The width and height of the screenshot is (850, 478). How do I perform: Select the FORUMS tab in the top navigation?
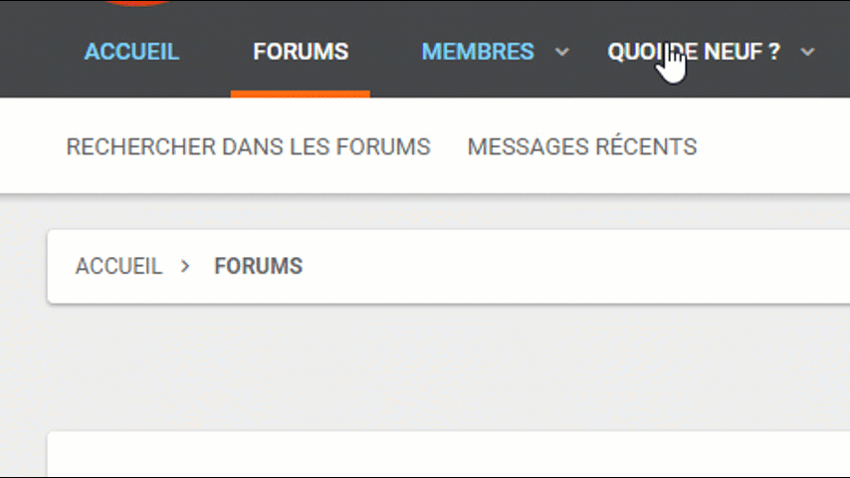tap(301, 52)
